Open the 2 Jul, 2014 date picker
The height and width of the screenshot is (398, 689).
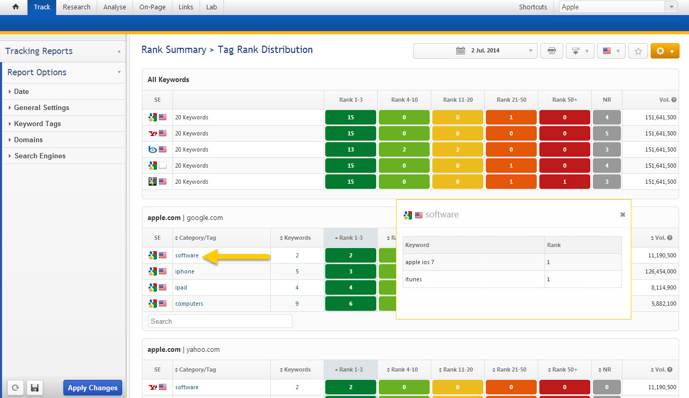point(475,51)
